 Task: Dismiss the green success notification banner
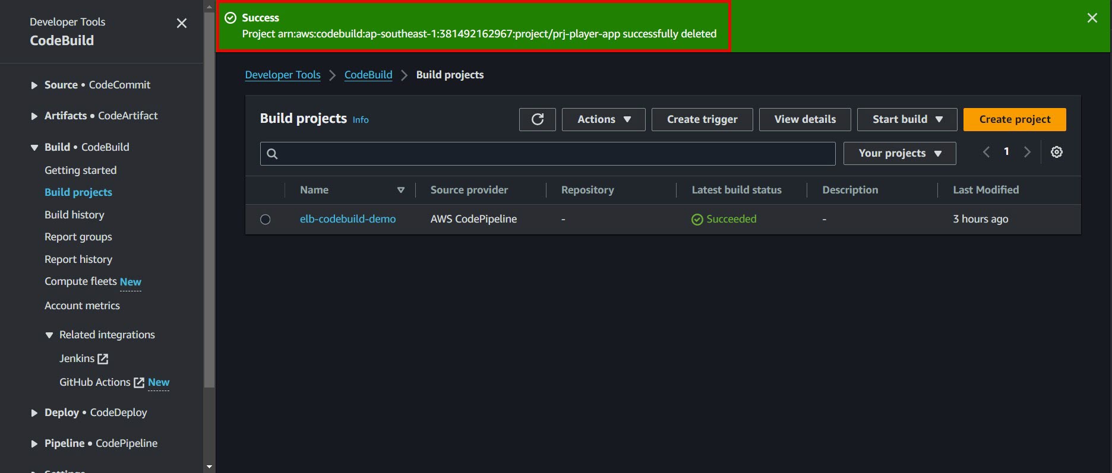pos(1092,18)
